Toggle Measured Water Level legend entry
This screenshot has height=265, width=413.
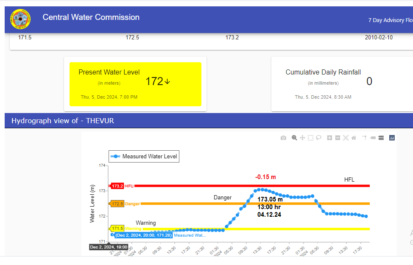[x=144, y=157]
